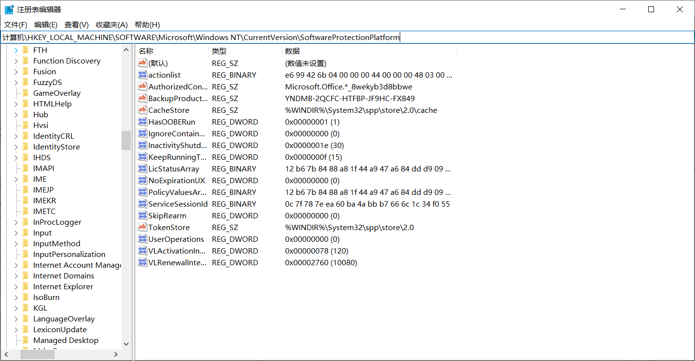Click the string icon of the (默认) value

pos(142,63)
